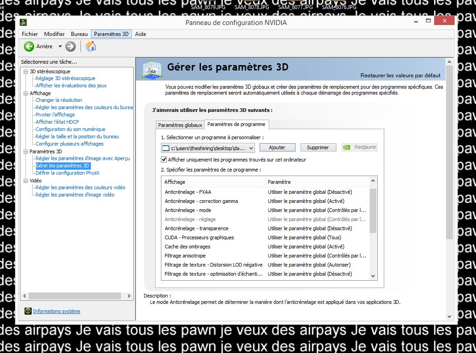The height and width of the screenshot is (353, 476).
Task: Click the Affichage column header
Action: (213, 182)
